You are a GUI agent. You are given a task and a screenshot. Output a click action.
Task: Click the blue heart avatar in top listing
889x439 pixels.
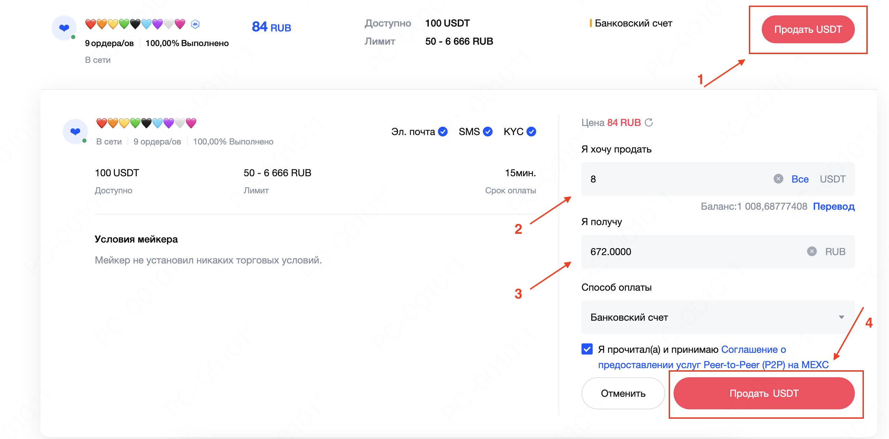coord(64,28)
